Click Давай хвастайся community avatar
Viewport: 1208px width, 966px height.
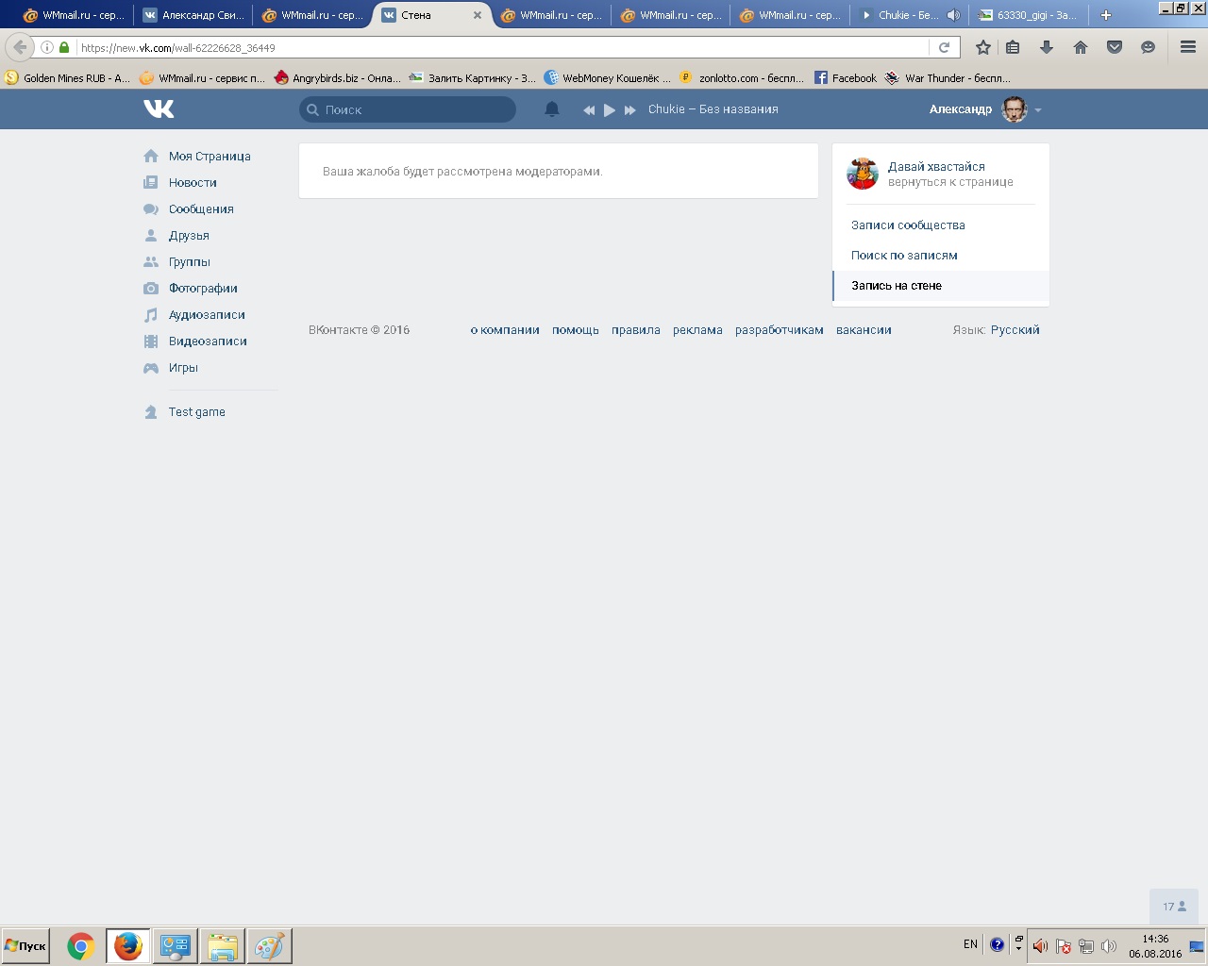click(x=863, y=174)
